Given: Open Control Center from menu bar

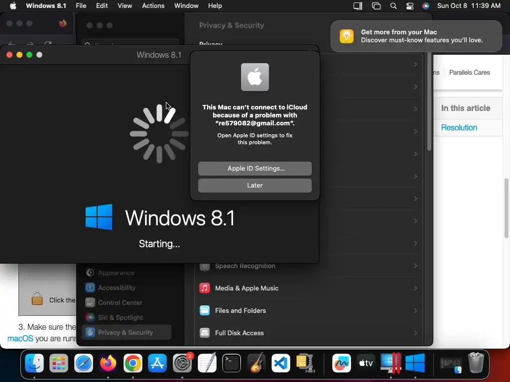Looking at the screenshot, I should click(x=409, y=5).
